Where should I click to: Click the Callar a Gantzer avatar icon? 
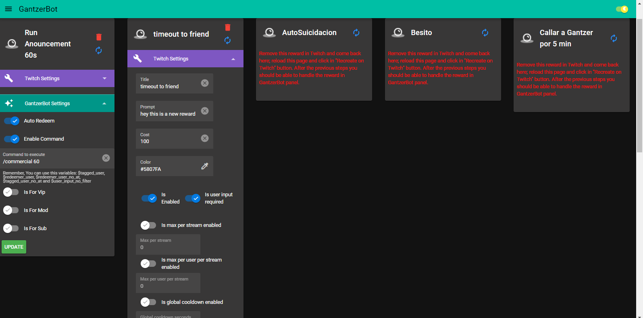(x=527, y=38)
